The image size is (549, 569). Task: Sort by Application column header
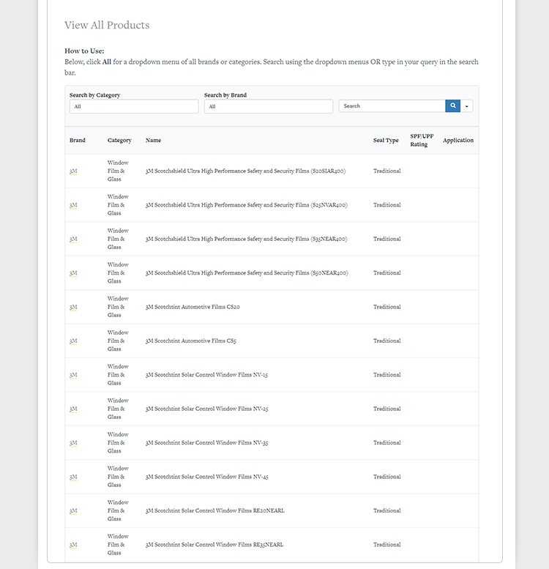[x=458, y=140]
